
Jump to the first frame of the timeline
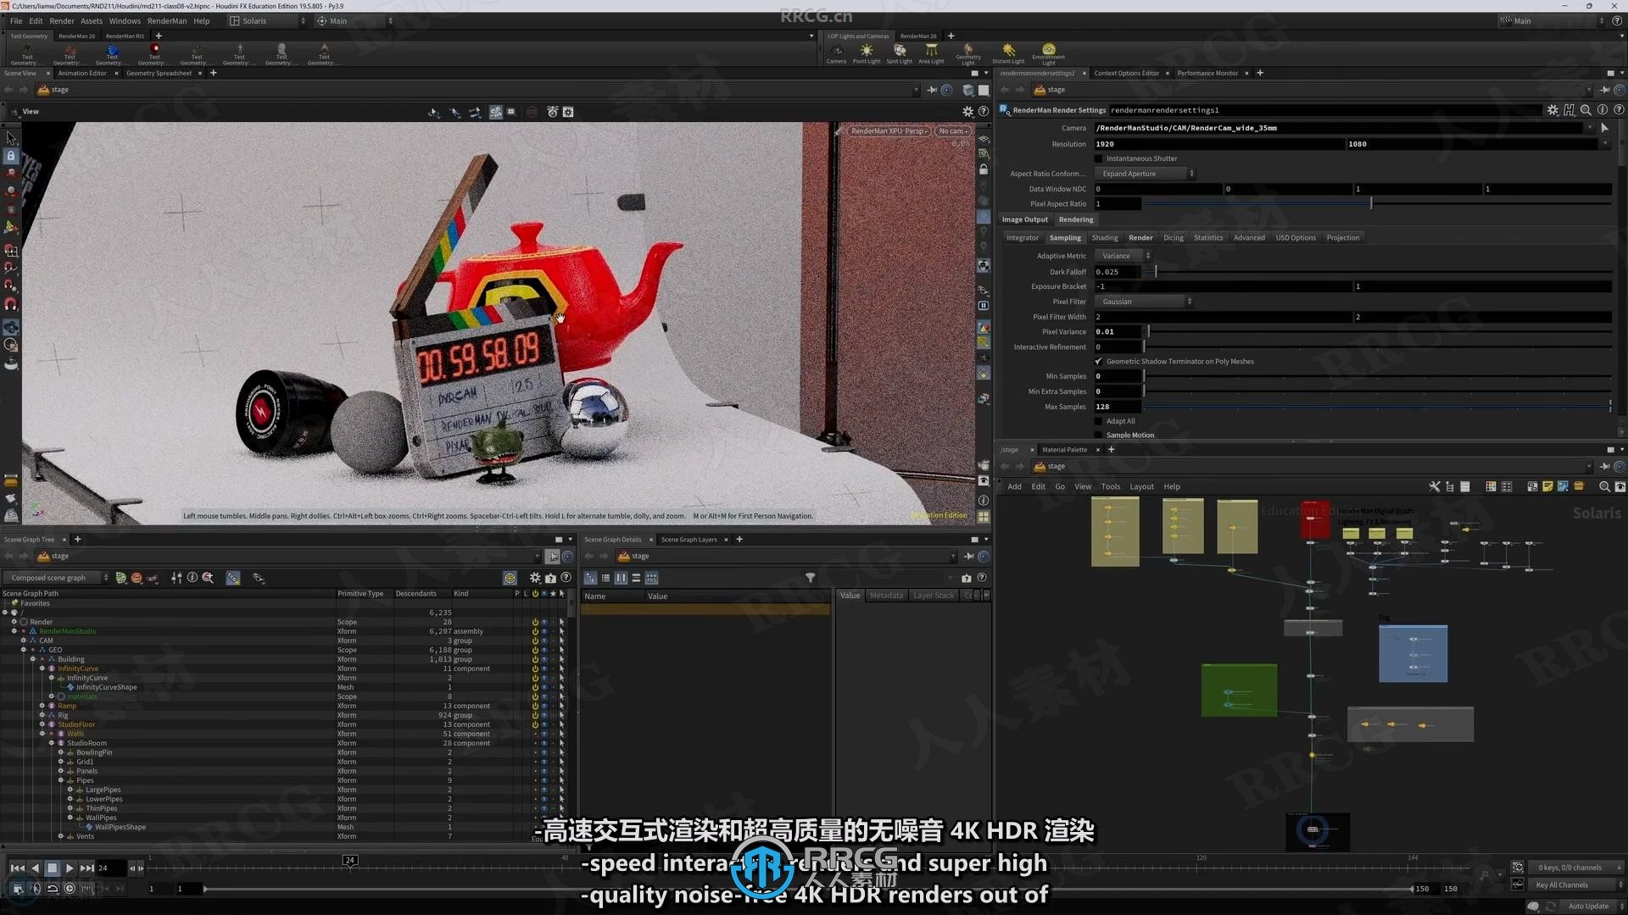coord(17,868)
